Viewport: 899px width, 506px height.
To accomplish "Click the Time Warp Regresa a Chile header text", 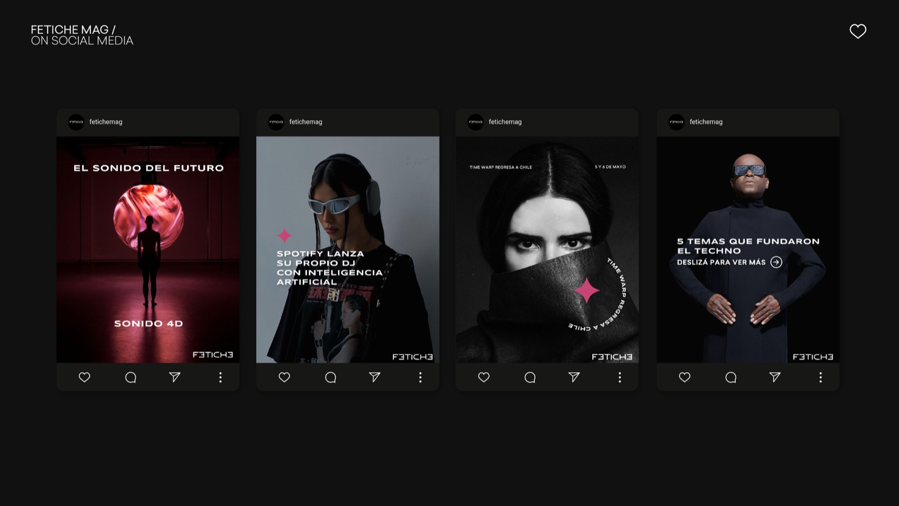I will point(501,167).
